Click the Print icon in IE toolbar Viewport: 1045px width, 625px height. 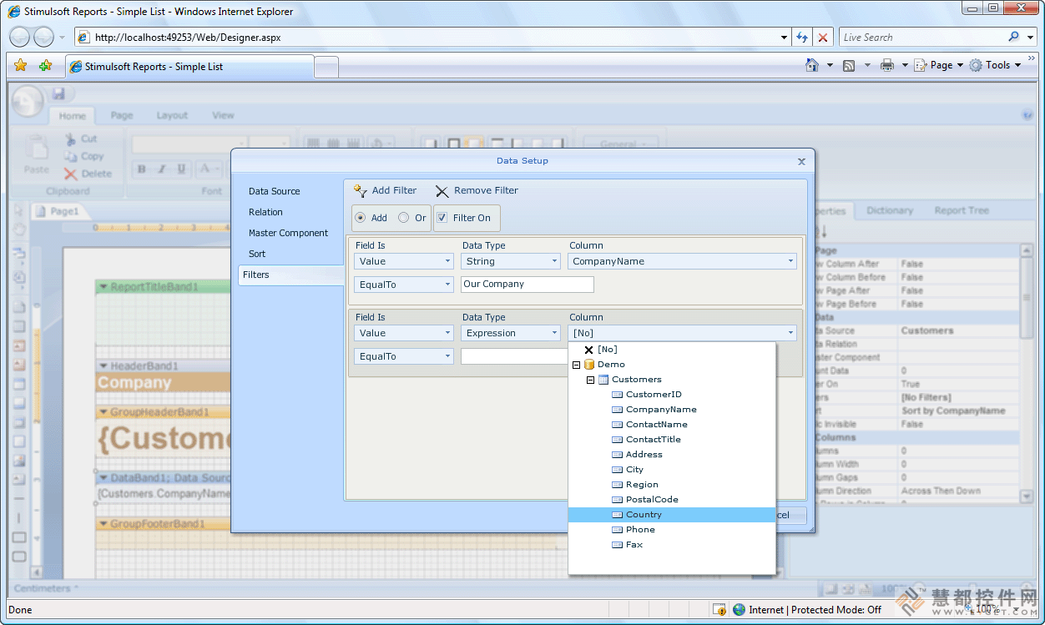point(887,65)
